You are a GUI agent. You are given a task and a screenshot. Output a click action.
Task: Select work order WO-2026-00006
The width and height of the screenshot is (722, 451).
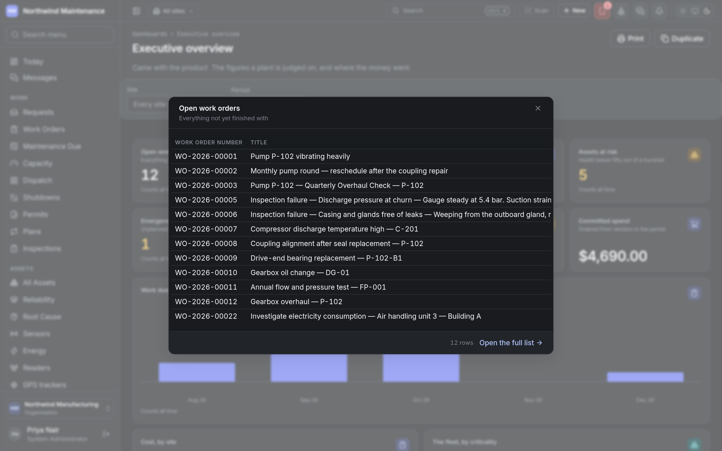[206, 214]
